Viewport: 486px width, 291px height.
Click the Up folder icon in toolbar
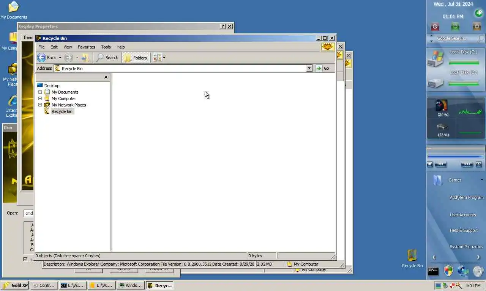click(x=85, y=58)
